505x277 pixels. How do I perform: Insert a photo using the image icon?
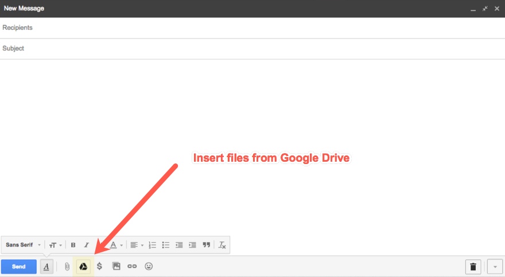coord(116,266)
